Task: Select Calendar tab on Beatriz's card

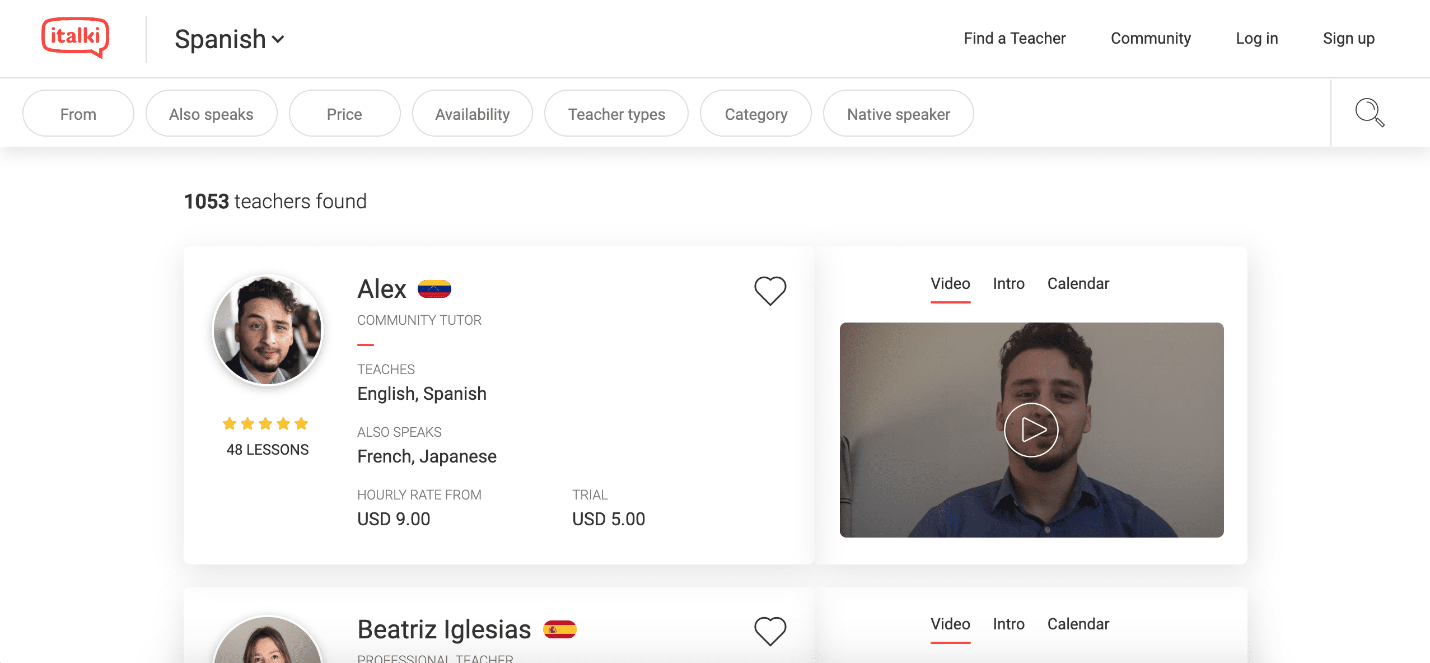Action: click(x=1078, y=624)
